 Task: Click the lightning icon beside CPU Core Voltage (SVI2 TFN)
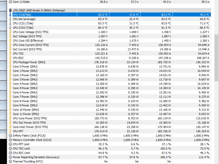pyautogui.click(x=10, y=32)
